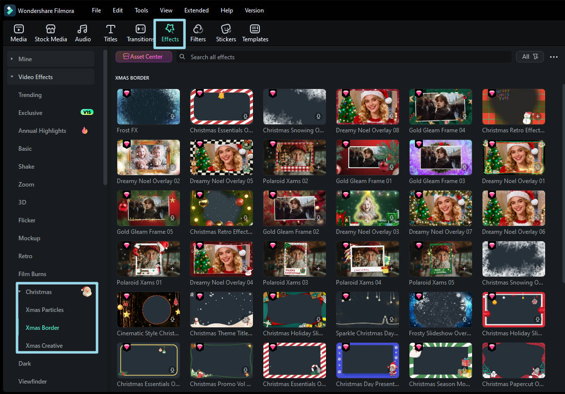Open the Help menu
This screenshot has height=394, width=565.
pos(227,10)
